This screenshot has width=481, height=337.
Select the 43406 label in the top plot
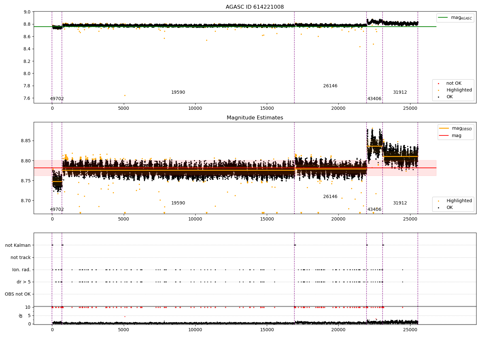pos(374,99)
